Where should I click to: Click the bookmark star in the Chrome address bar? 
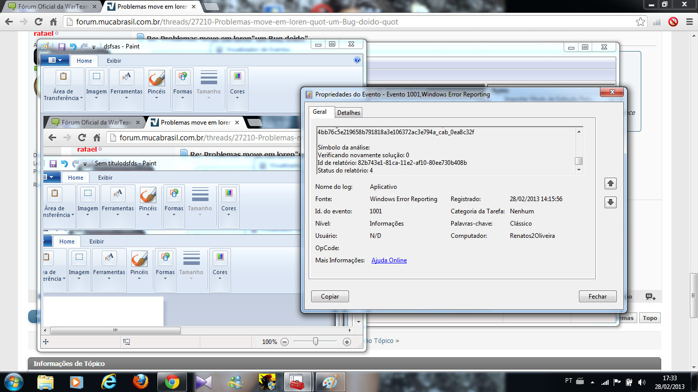(x=640, y=22)
